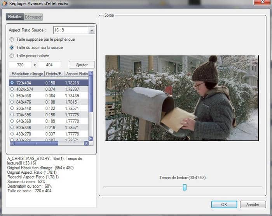Click the 0.122 octets value
272x216 pixels.
coord(50,109)
